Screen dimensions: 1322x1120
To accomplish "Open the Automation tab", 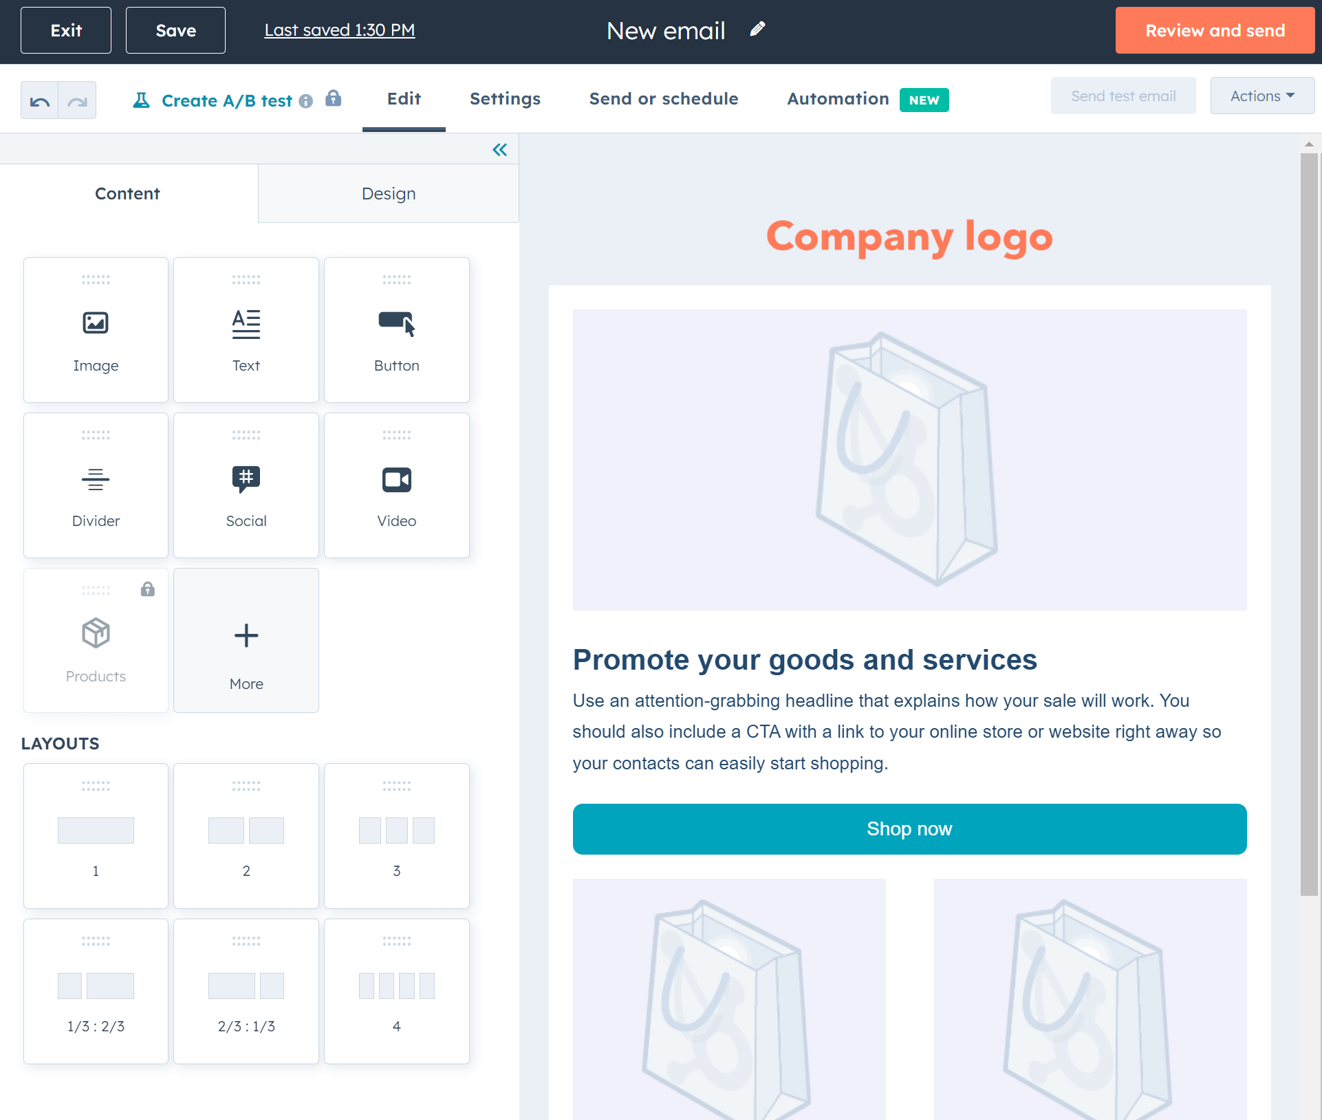I will tap(836, 99).
